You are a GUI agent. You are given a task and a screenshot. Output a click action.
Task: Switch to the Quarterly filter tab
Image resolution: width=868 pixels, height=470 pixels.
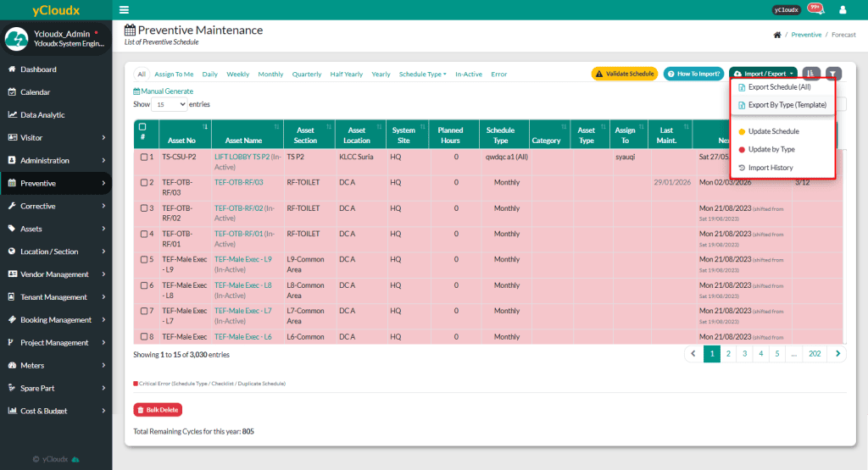(x=307, y=75)
